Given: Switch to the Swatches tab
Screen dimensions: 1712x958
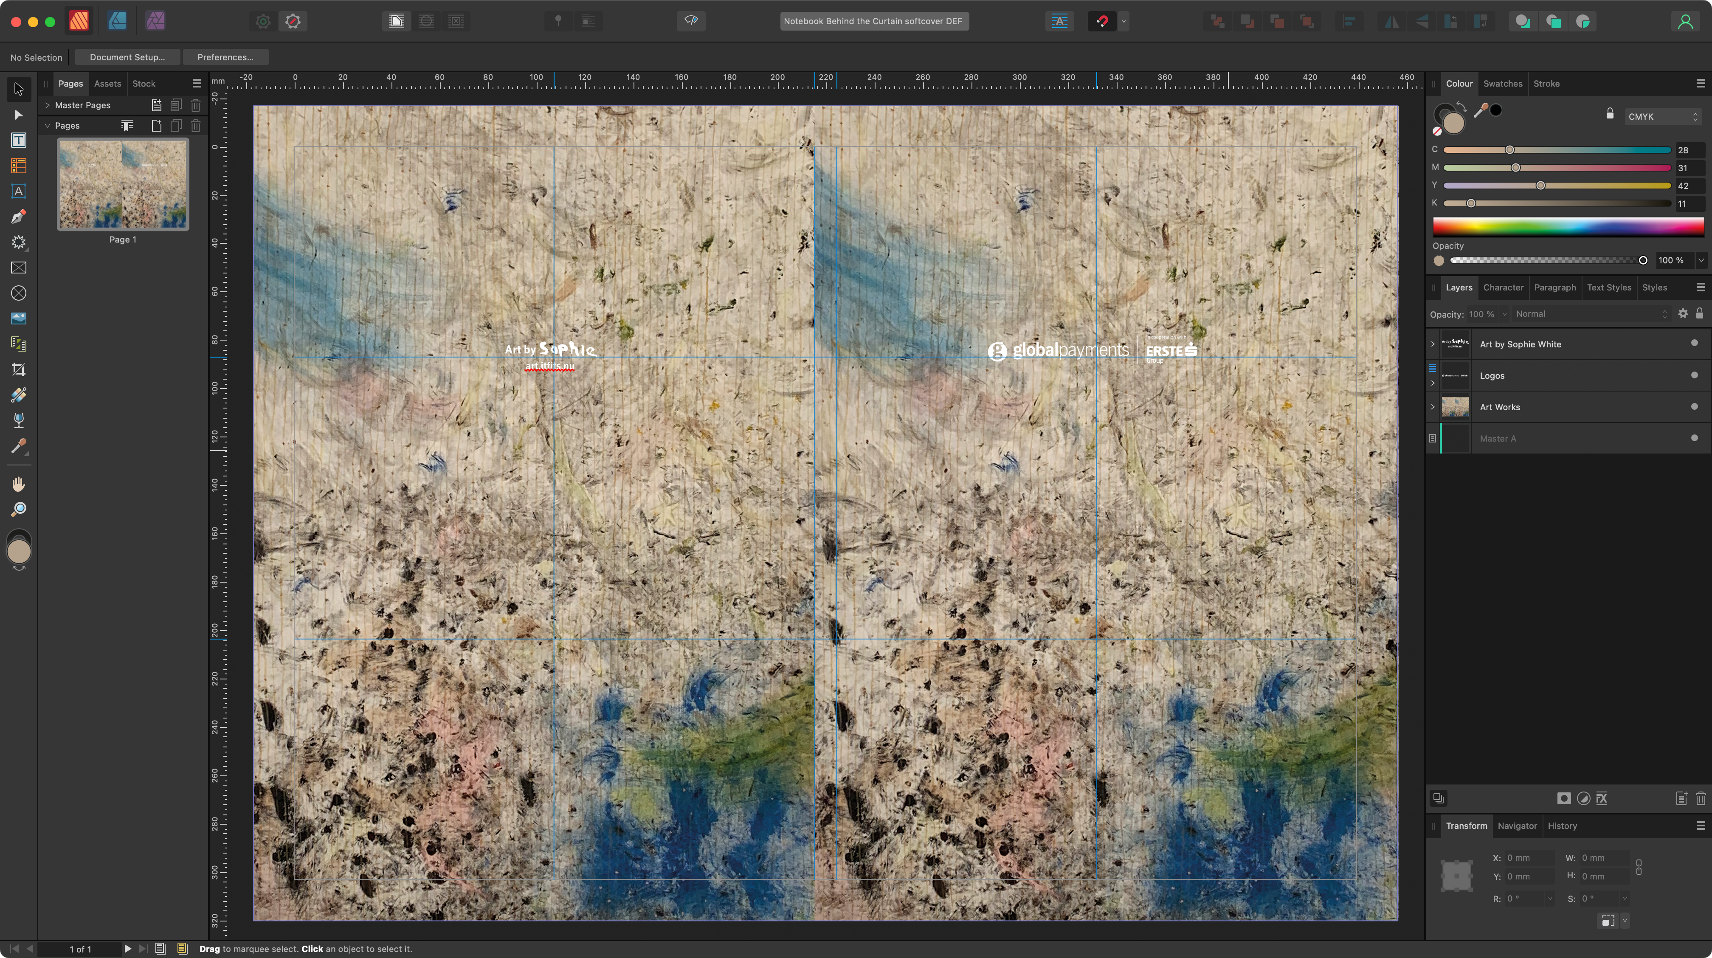Looking at the screenshot, I should tap(1503, 83).
